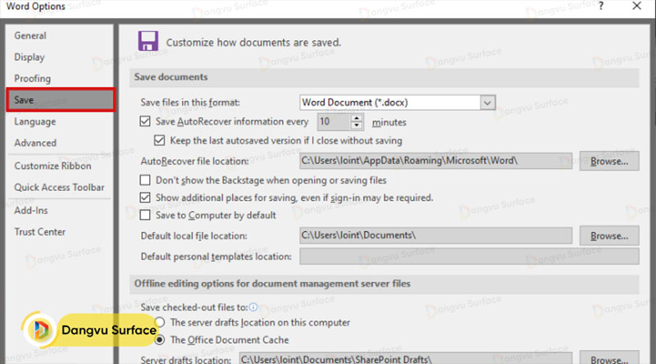The width and height of the screenshot is (656, 364).
Task: Select The Office Document Cache option
Action: pyautogui.click(x=161, y=339)
